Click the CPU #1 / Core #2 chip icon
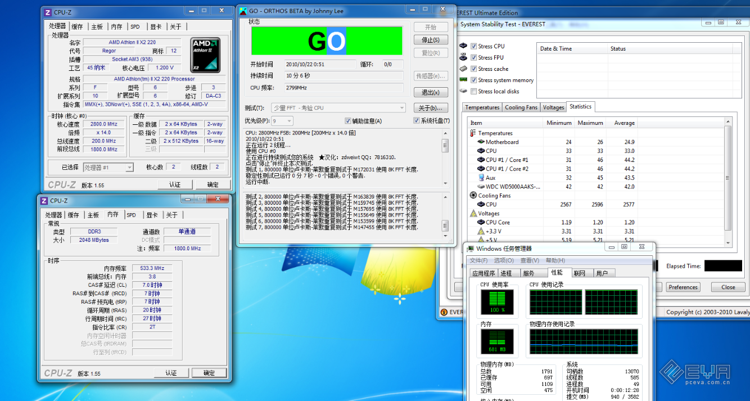 (481, 169)
